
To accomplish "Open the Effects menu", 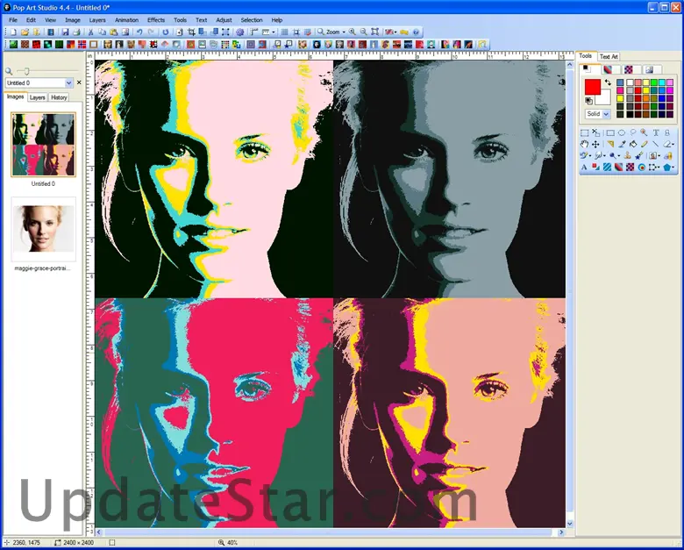I will [156, 19].
